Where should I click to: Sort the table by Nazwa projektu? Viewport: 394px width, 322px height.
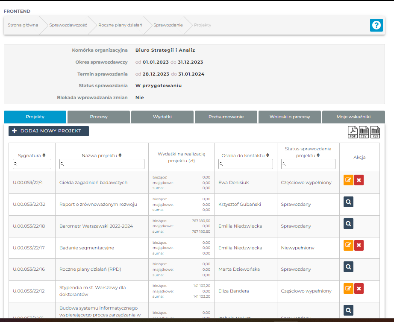point(102,155)
